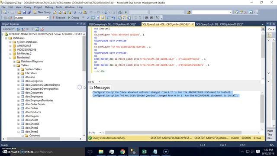Image resolution: width=277 pixels, height=156 pixels.
Task: Toggle IntelliSense Enabled button
Action: [x=102, y=18]
